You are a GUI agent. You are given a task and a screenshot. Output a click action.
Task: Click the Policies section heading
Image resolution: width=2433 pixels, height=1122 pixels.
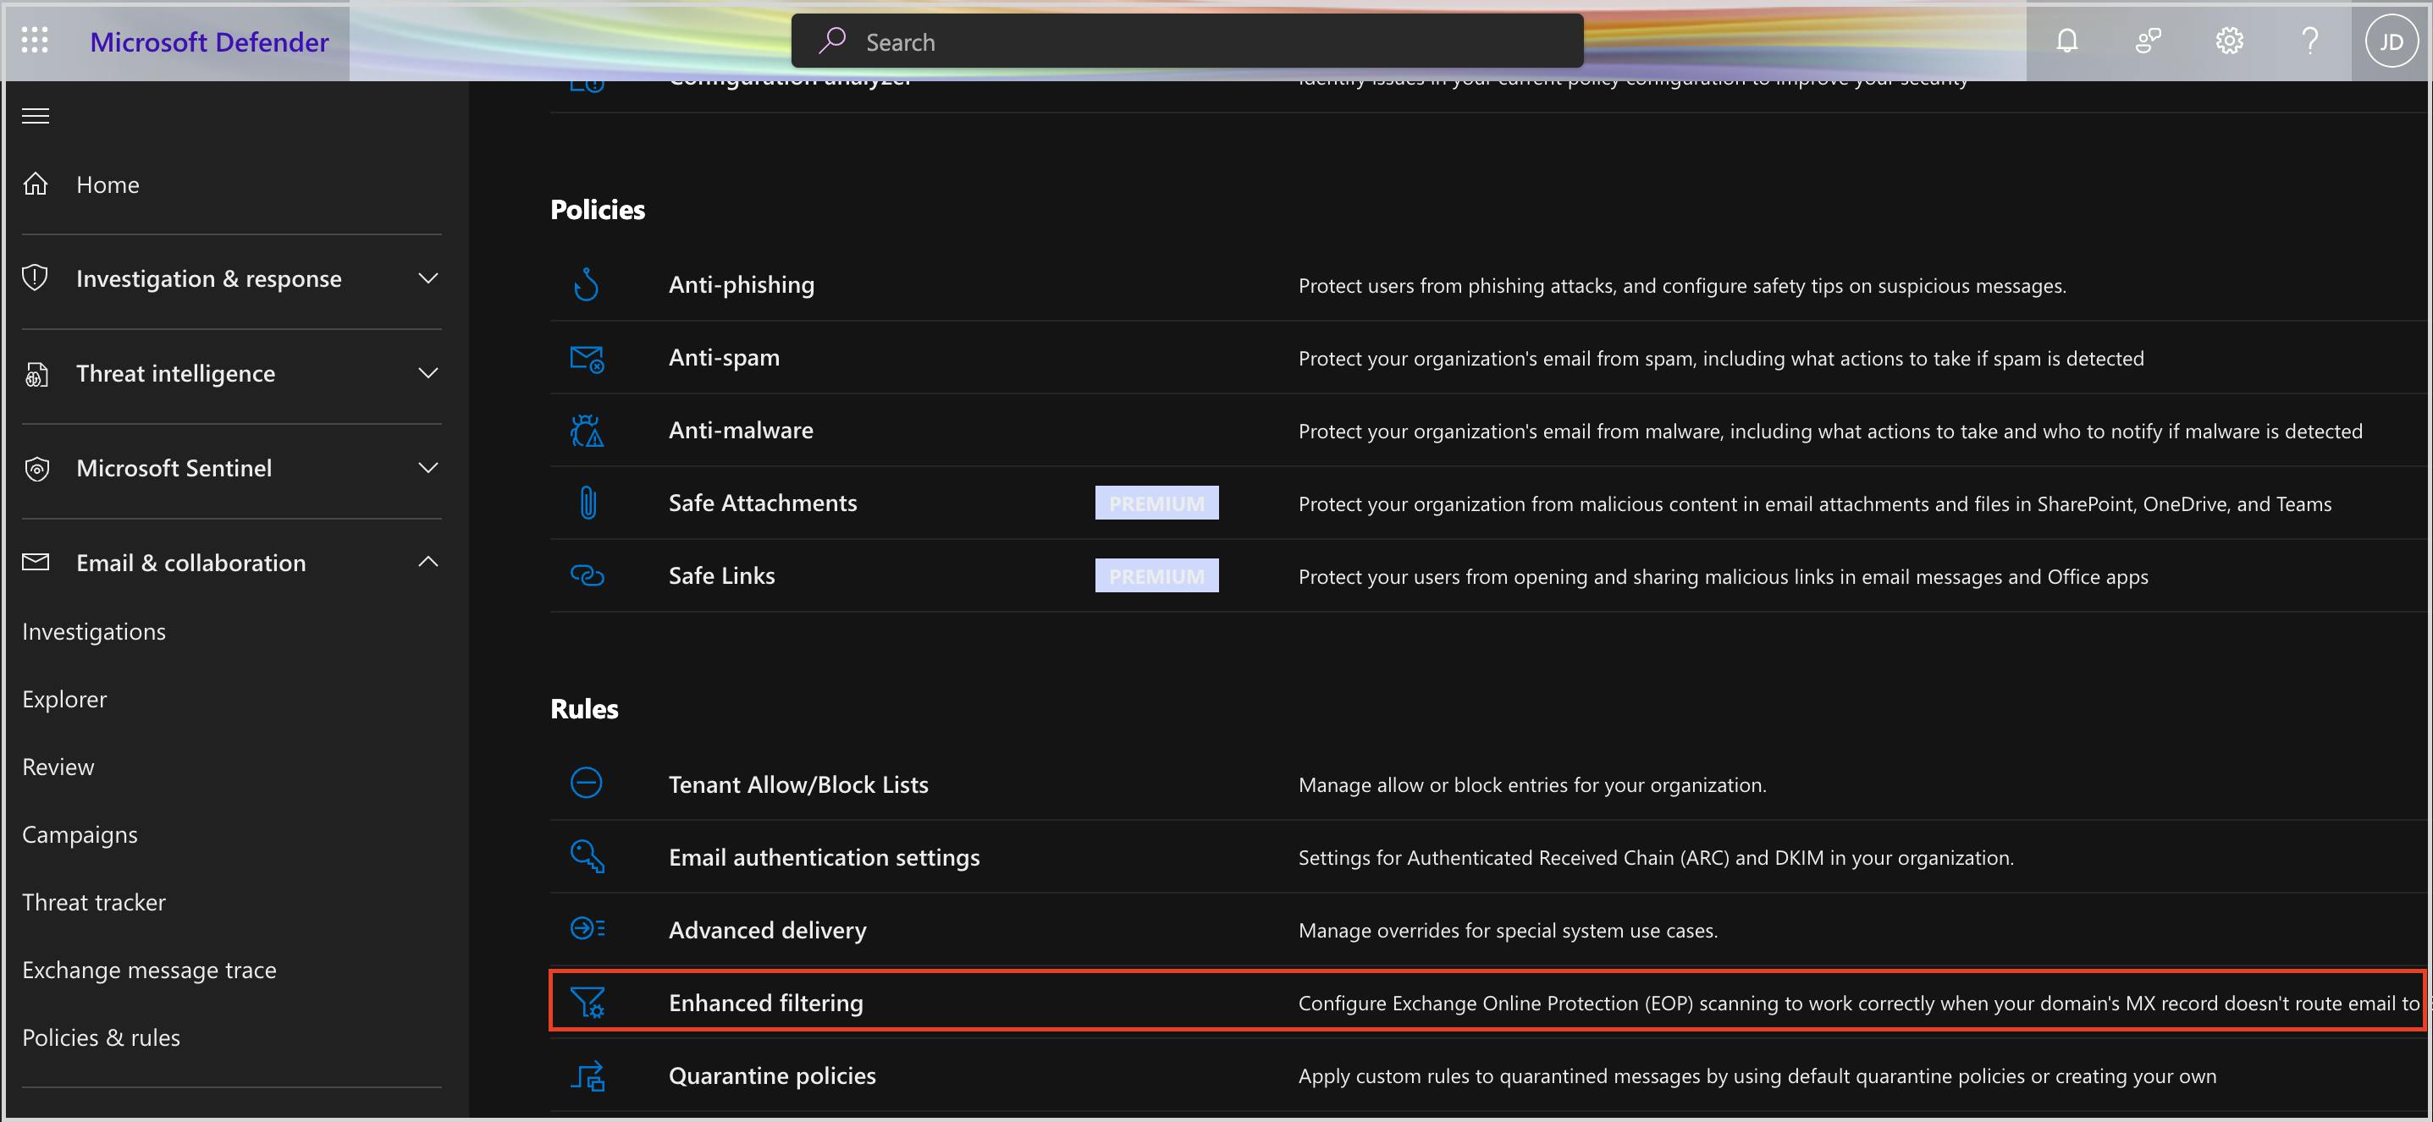click(x=598, y=210)
